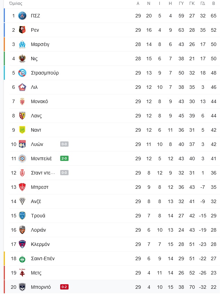Open Μπορντό's red 0-2 result badge
Viewport: 222px width, 294px height.
coord(64,287)
